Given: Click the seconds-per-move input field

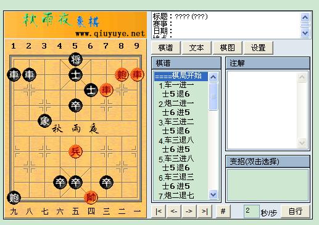Looking at the screenshot, I should click(251, 211).
